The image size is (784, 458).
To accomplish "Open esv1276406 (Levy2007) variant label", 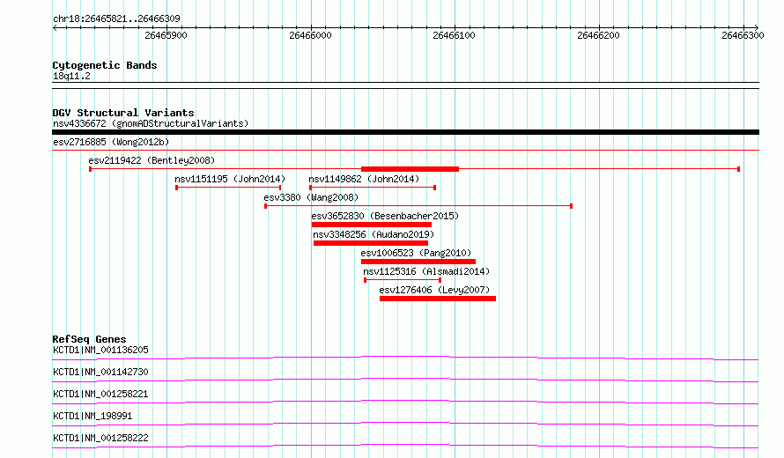I will click(x=434, y=290).
